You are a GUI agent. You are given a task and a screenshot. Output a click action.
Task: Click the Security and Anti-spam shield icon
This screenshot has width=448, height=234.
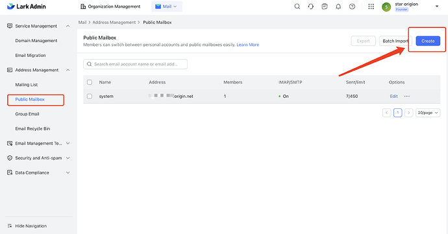tap(10, 158)
